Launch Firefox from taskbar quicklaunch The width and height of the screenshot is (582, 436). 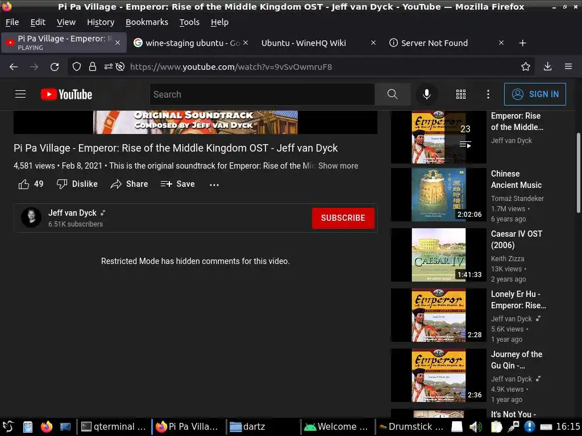[x=47, y=427]
